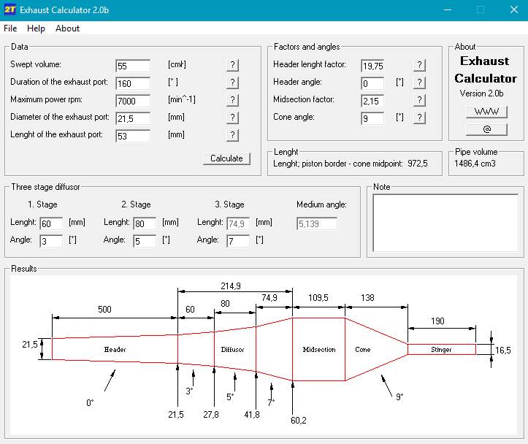This screenshot has width=528, height=444.
Task: Click the 16,5 stinger diameter value
Action: click(503, 351)
